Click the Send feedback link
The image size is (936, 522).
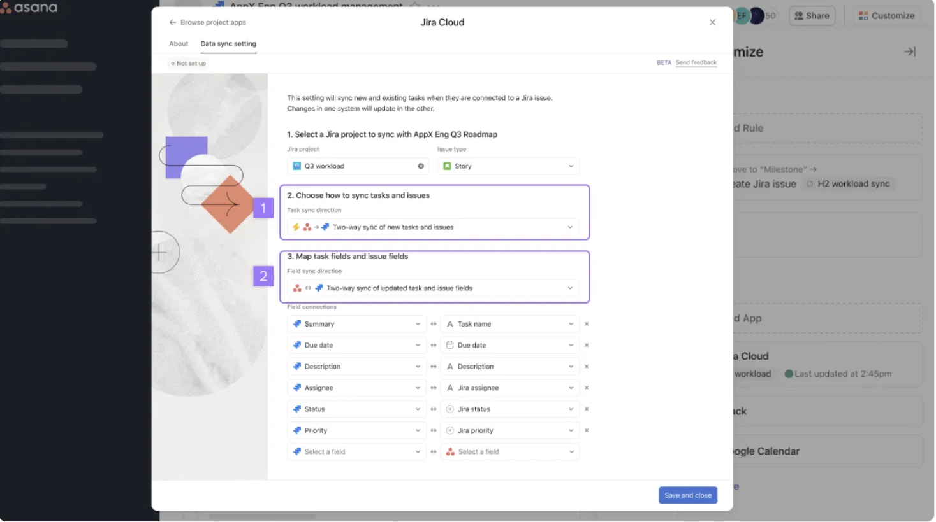pyautogui.click(x=696, y=62)
